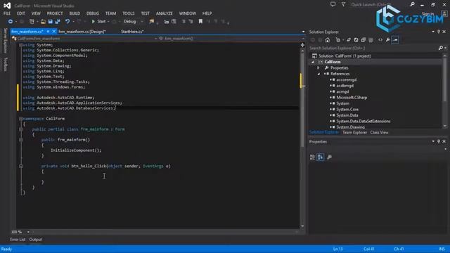Open the Error List tab
Image resolution: width=450 pixels, height=253 pixels.
click(x=18, y=240)
